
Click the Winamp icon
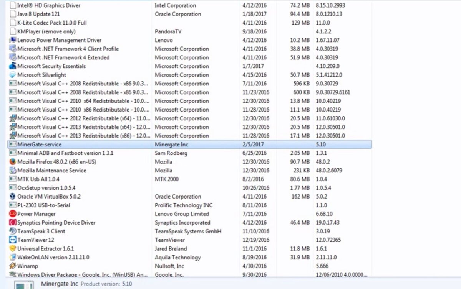13,266
